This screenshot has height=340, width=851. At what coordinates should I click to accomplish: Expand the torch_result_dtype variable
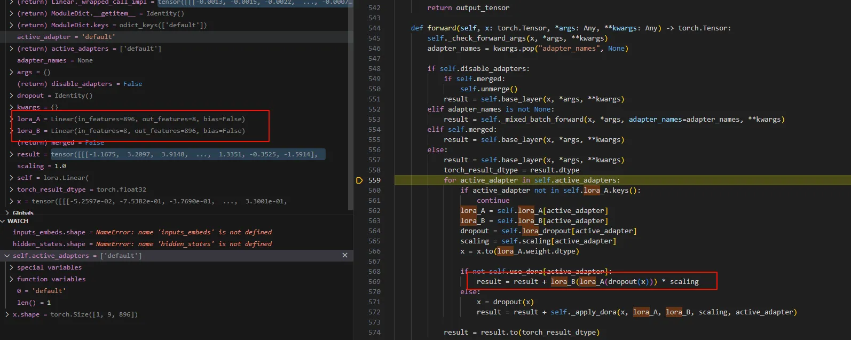(x=12, y=189)
